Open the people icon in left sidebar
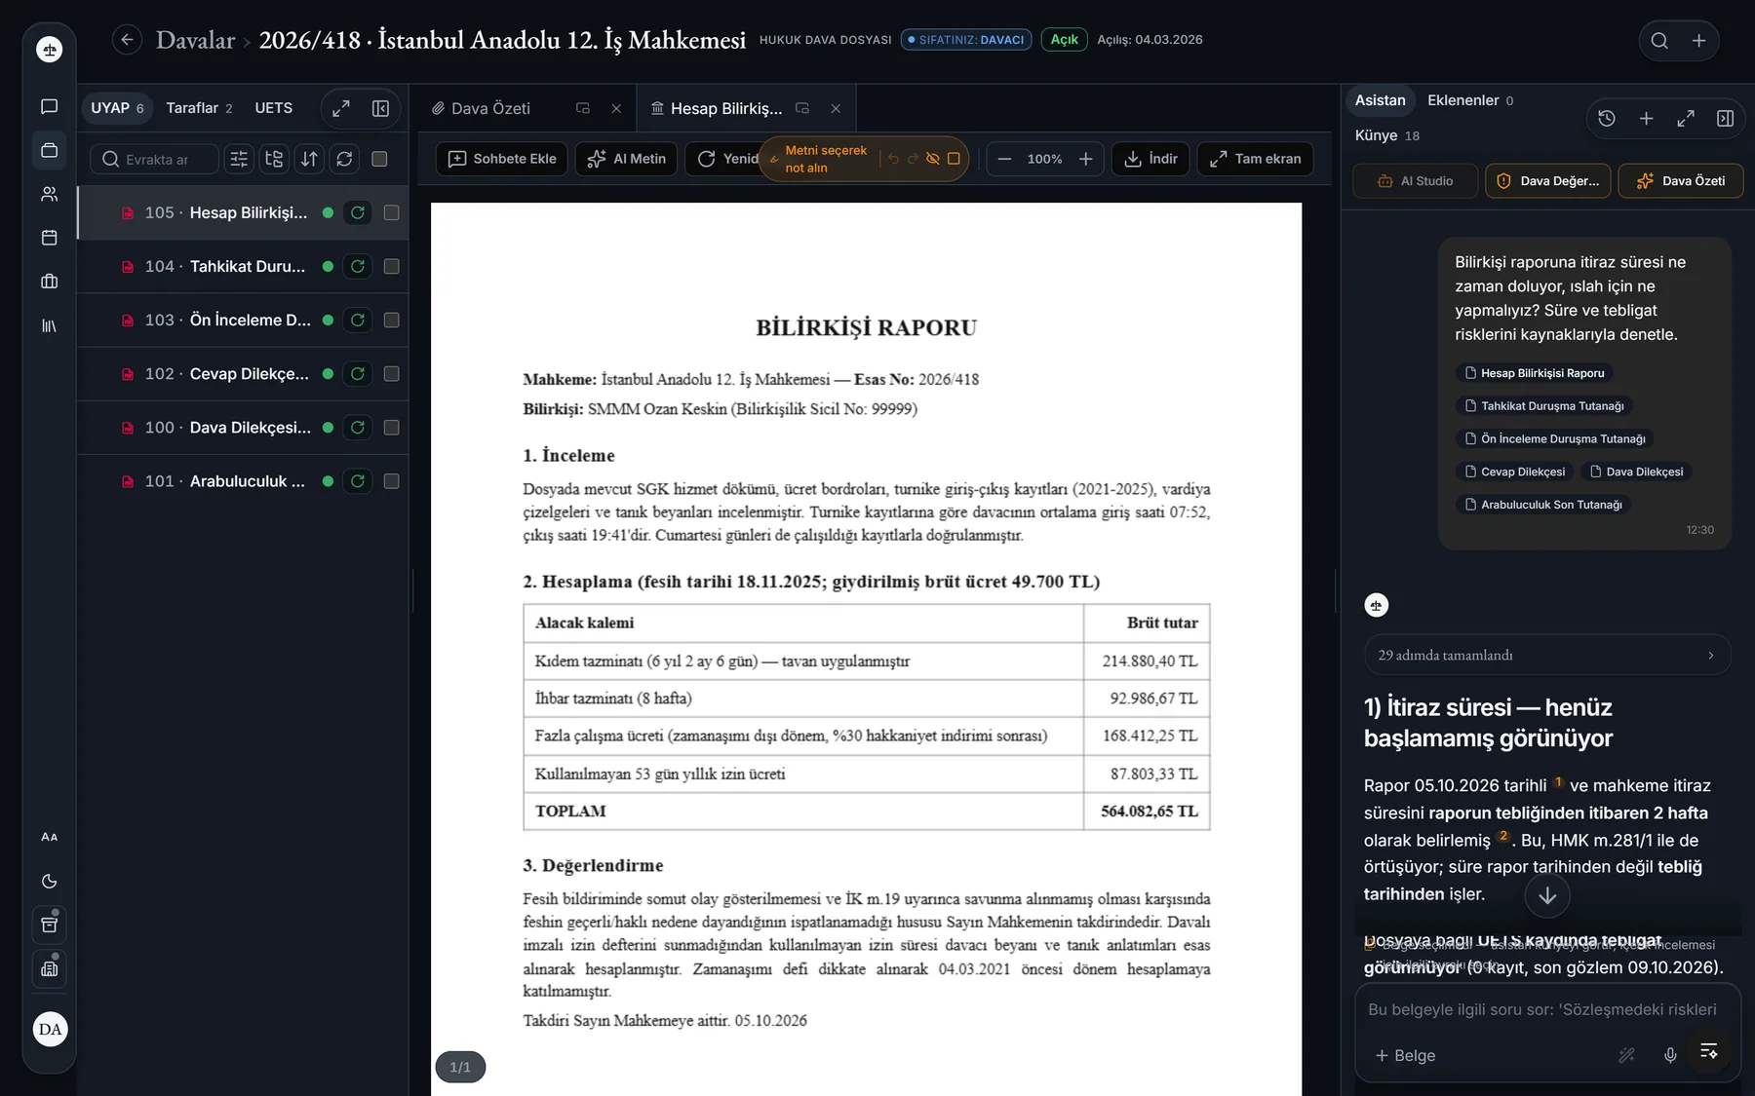This screenshot has height=1096, width=1755. 50,194
